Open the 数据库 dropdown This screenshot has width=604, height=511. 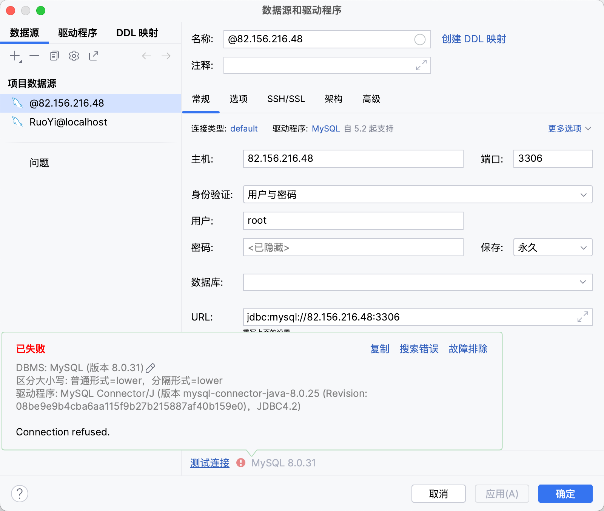click(418, 282)
